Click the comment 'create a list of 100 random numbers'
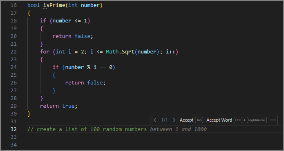Viewport: 284px width, 151px height. pyautogui.click(x=92, y=129)
